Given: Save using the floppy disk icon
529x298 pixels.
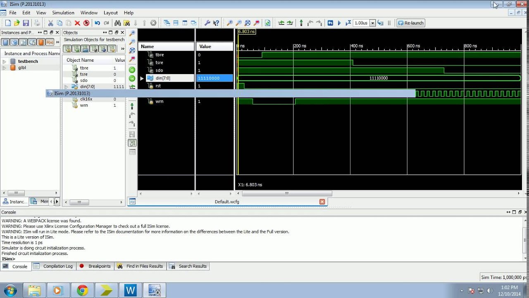Looking at the screenshot, I should pyautogui.click(x=26, y=23).
